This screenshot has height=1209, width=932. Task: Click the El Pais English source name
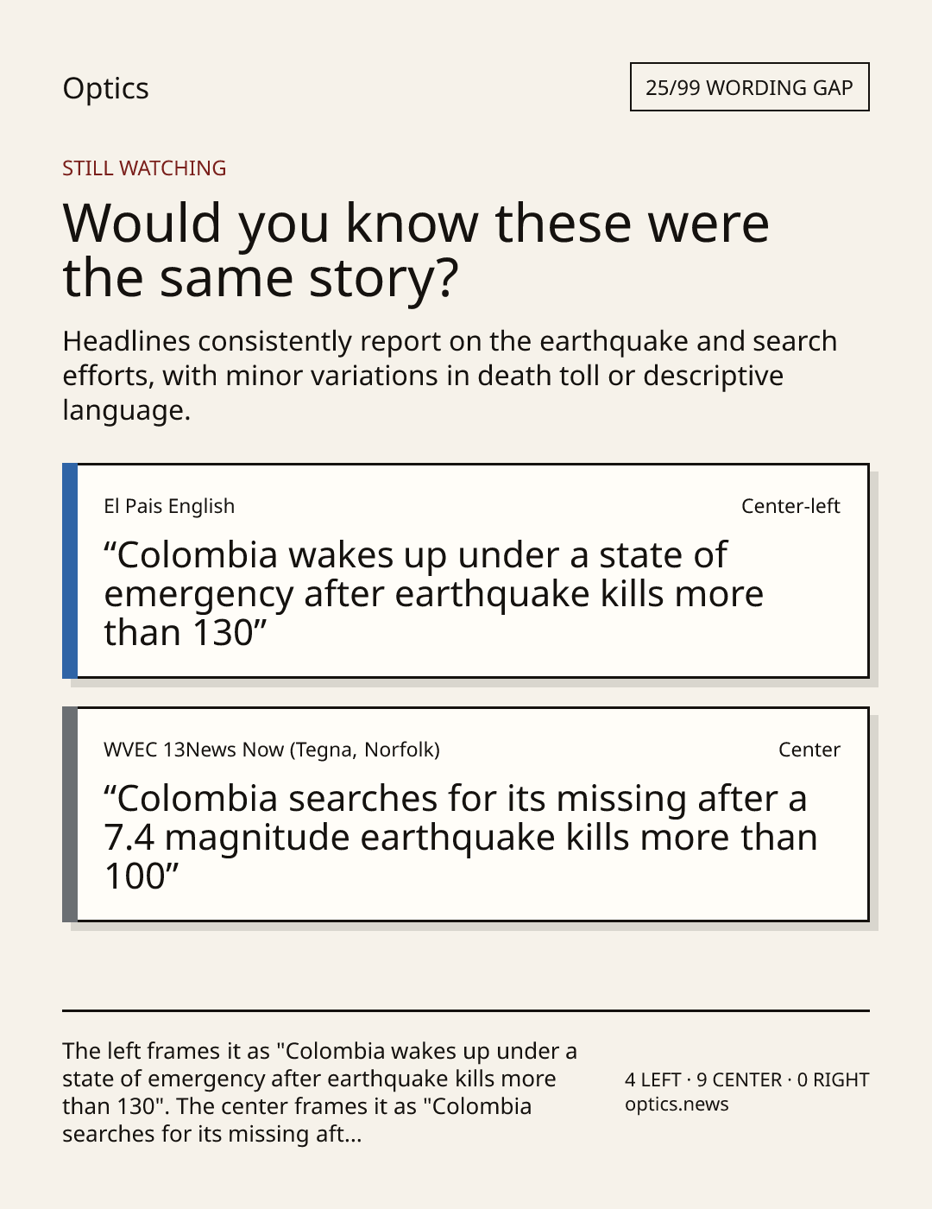[x=169, y=506]
